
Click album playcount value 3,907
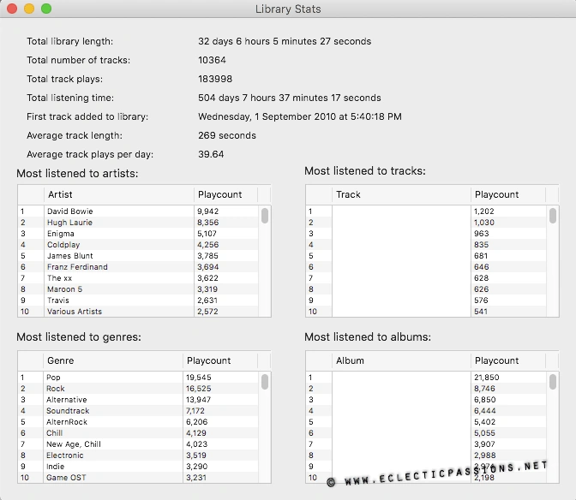pos(484,444)
